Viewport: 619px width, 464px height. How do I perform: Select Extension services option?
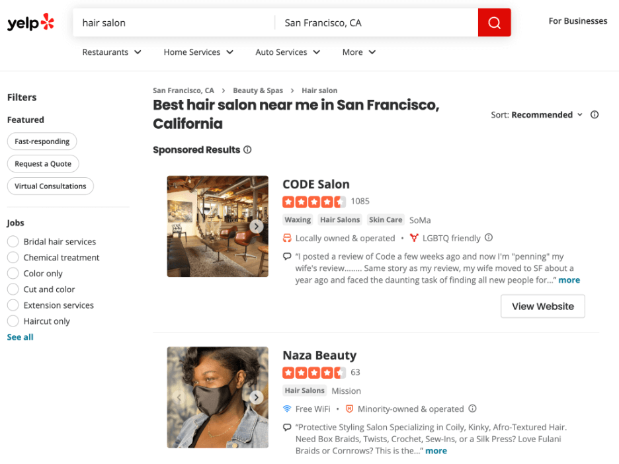(13, 305)
